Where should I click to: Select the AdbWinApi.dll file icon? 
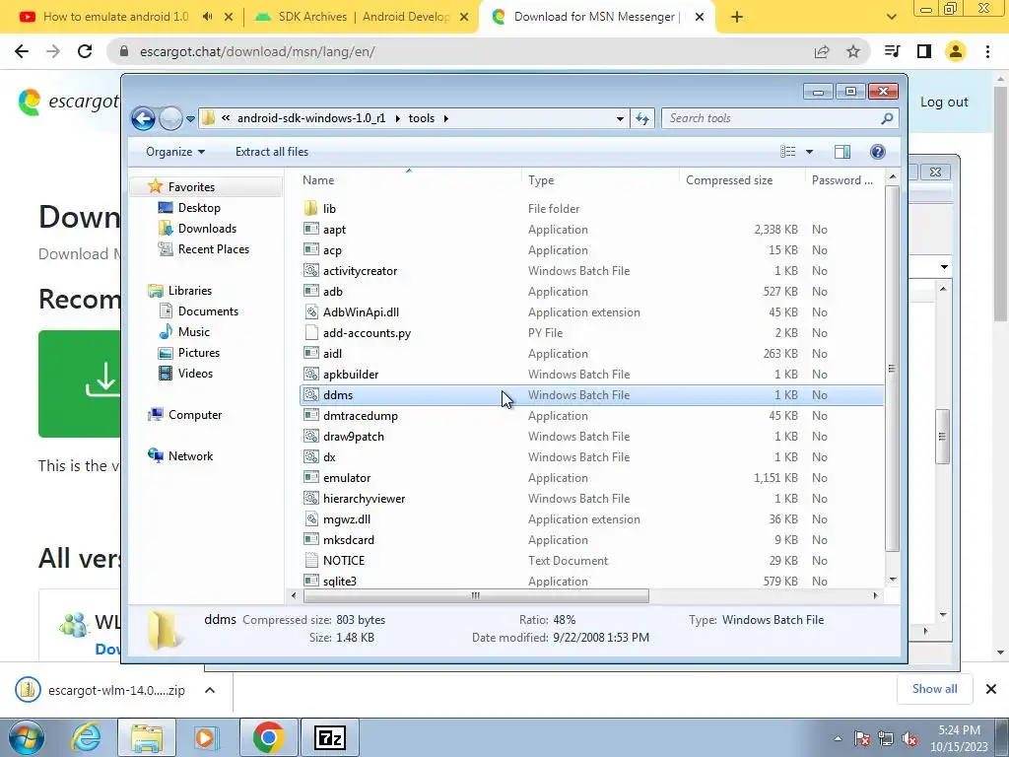[x=310, y=312]
